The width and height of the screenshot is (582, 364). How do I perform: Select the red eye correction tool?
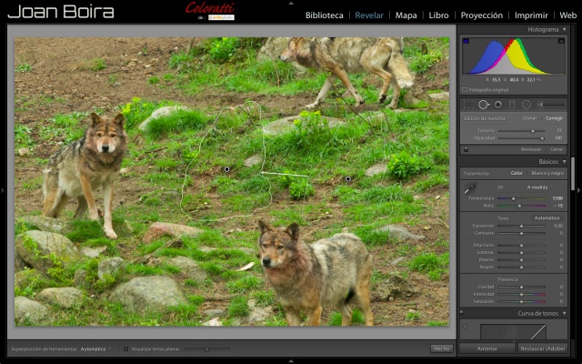pos(498,105)
